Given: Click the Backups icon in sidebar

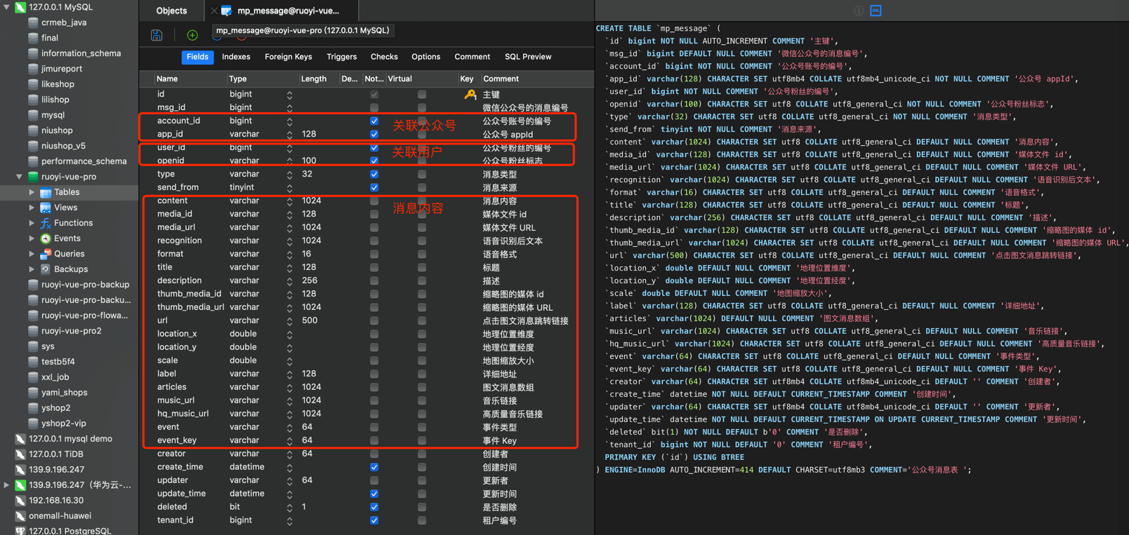Looking at the screenshot, I should tap(46, 269).
